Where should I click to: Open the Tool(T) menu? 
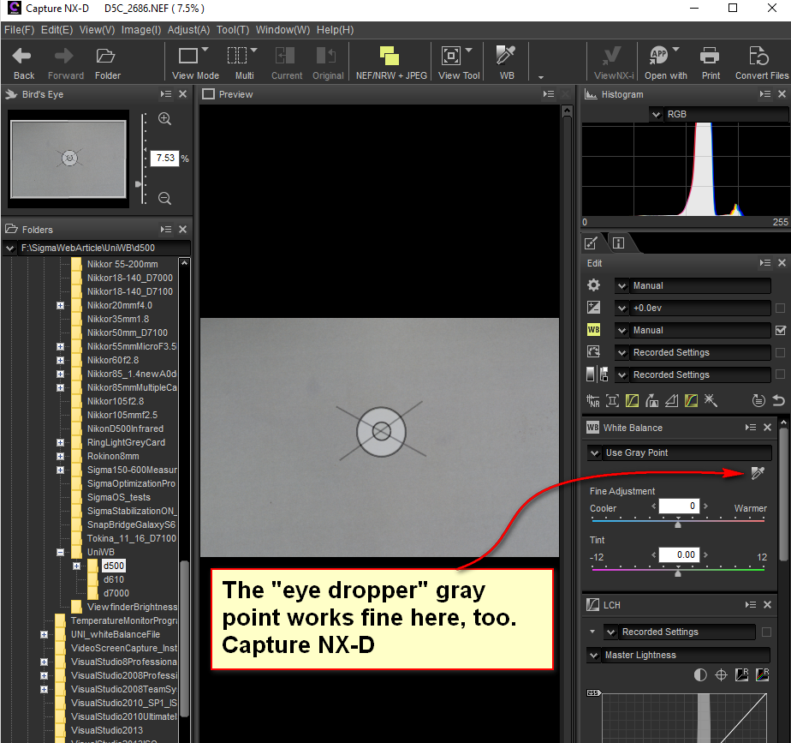233,30
